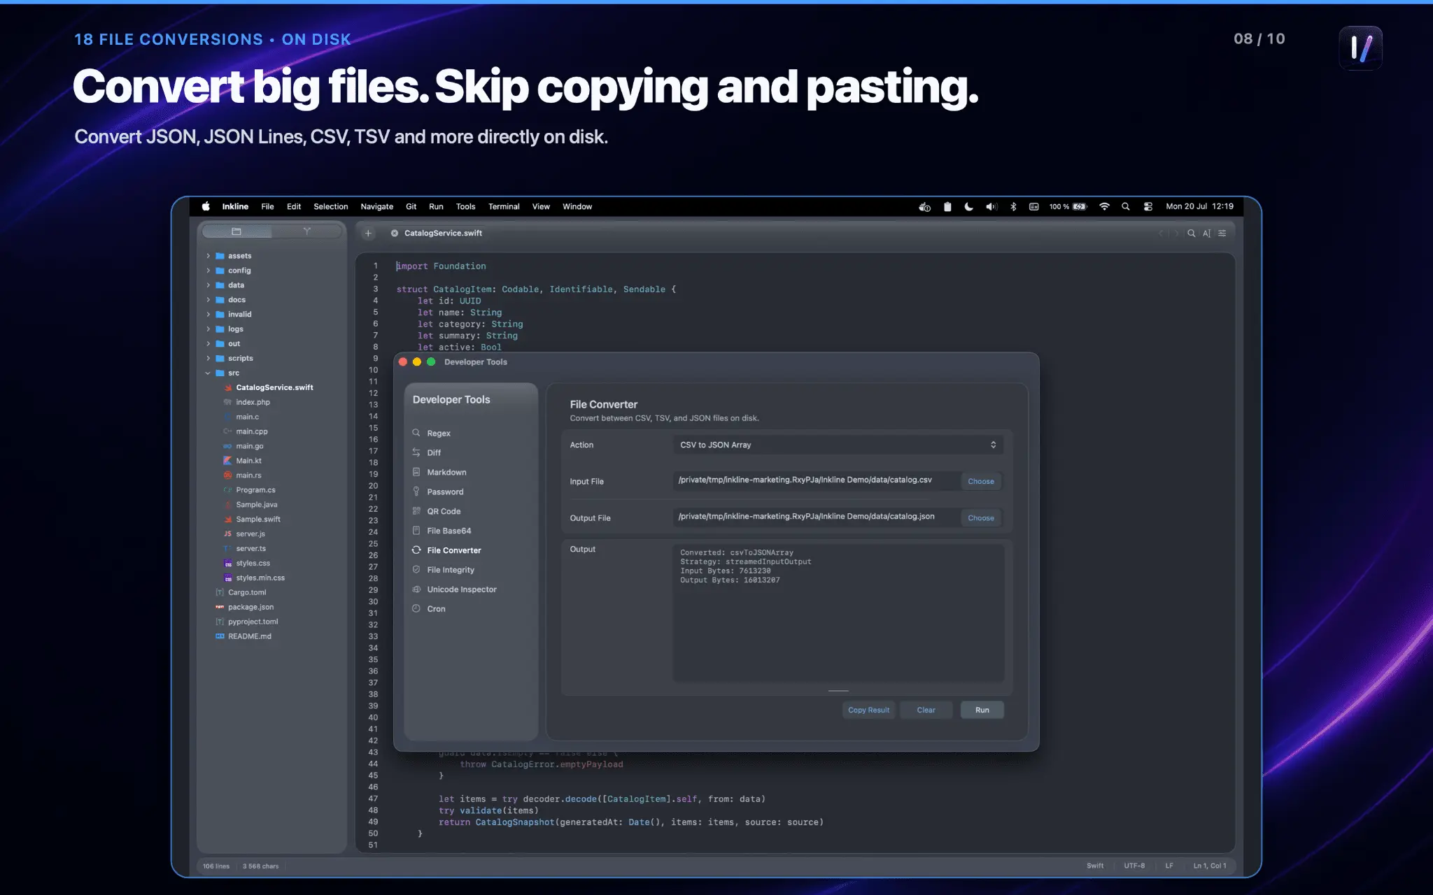Open Bluetooth status menu
Viewport: 1433px width, 895px height.
click(1013, 207)
